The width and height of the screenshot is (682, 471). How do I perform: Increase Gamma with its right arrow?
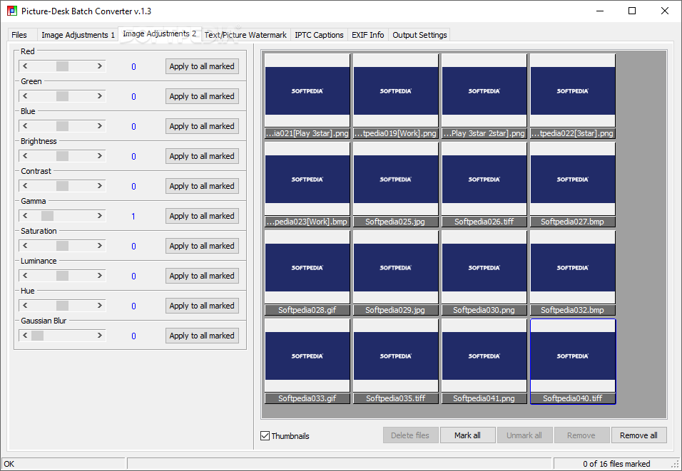[100, 216]
